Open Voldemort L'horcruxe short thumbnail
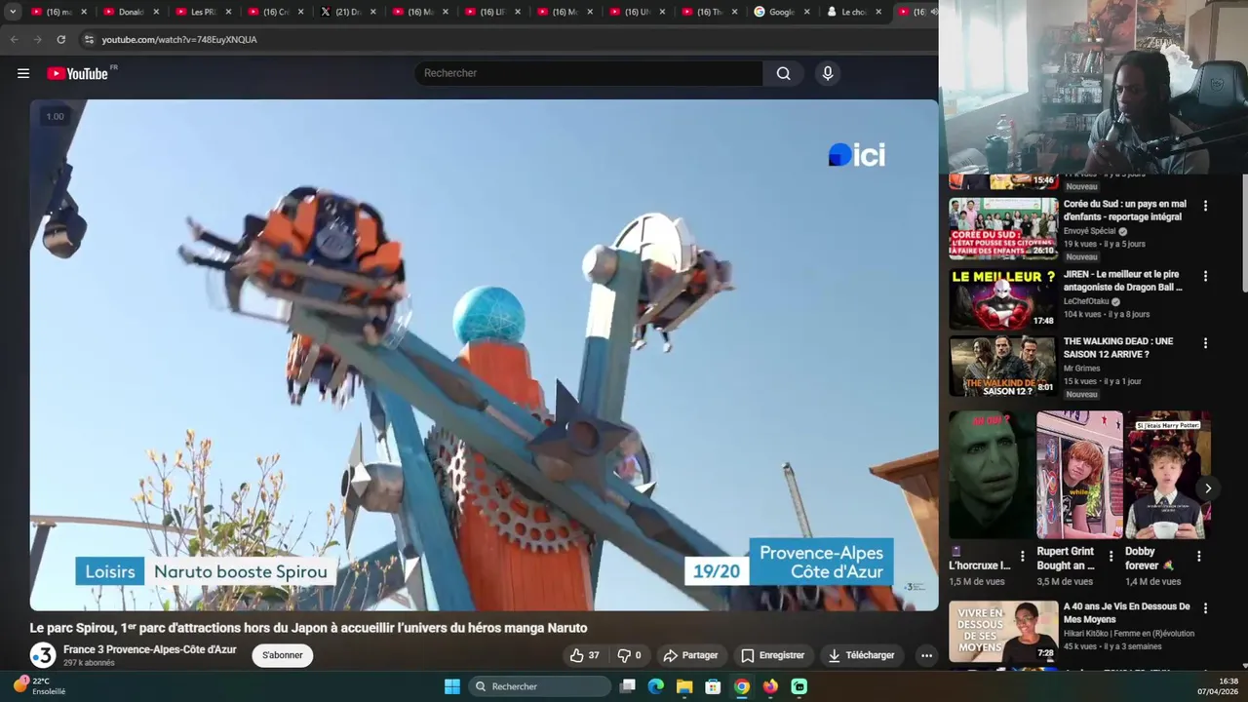Screen dimensions: 1248x702 991,475
